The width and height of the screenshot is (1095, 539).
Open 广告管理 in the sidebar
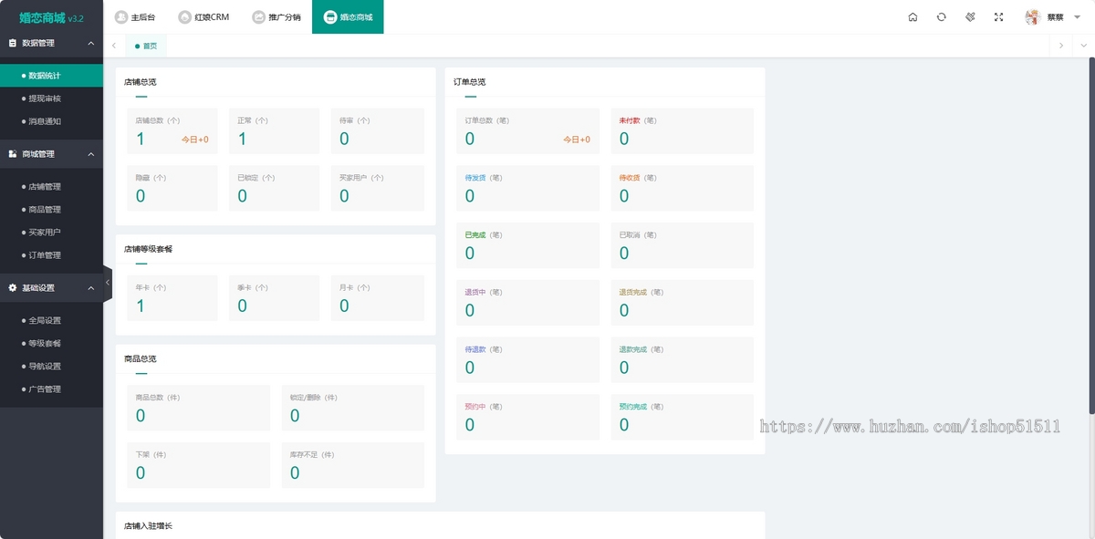(51, 389)
